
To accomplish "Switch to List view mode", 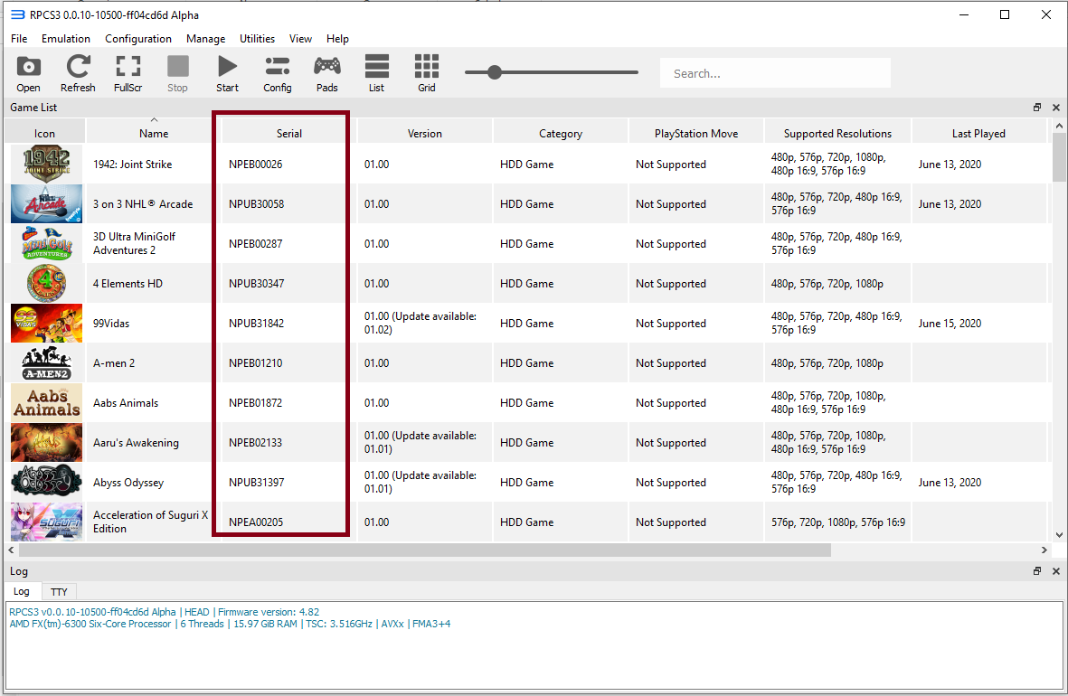I will pyautogui.click(x=377, y=73).
